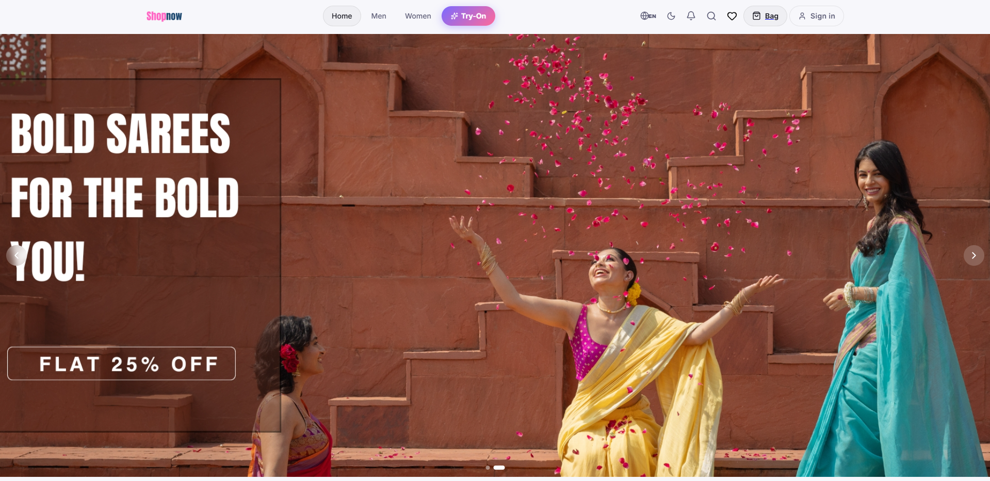Open the Men category
The width and height of the screenshot is (990, 481).
tap(379, 16)
